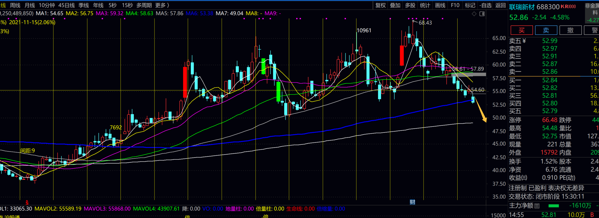Viewport: 599px width, 218px height.
Task: Toggle the side panel layout icon
Action: coord(482,14)
